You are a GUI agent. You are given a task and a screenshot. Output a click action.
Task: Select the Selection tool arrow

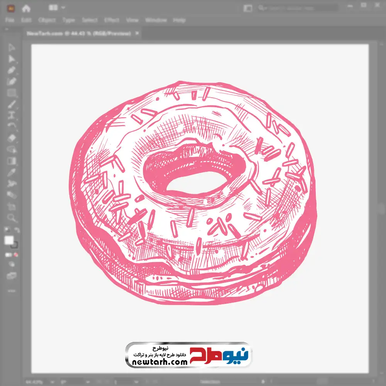12,48
